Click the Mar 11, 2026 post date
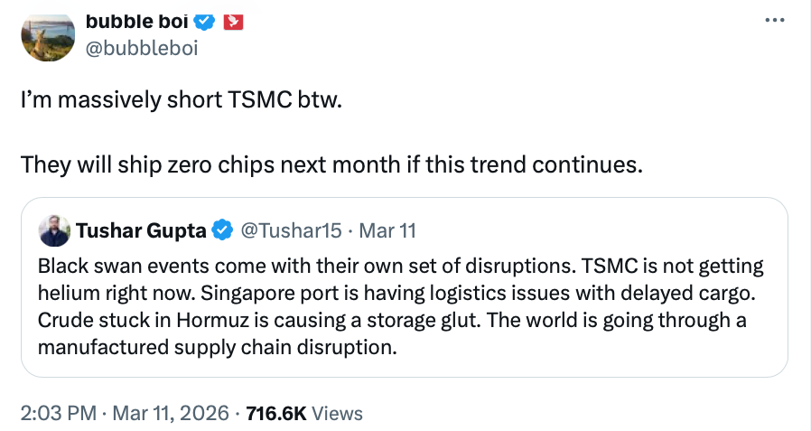 pyautogui.click(x=172, y=413)
